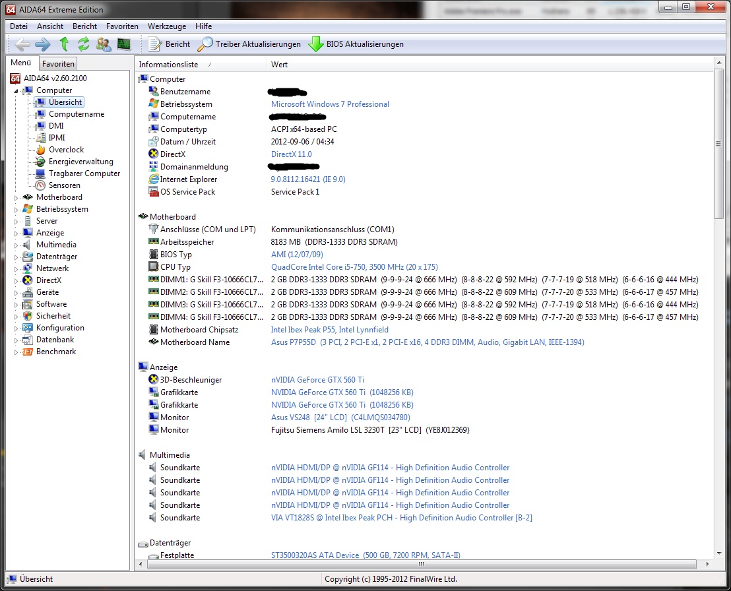The height and width of the screenshot is (591, 731).
Task: Switch to the Menü tab
Action: 21,63
